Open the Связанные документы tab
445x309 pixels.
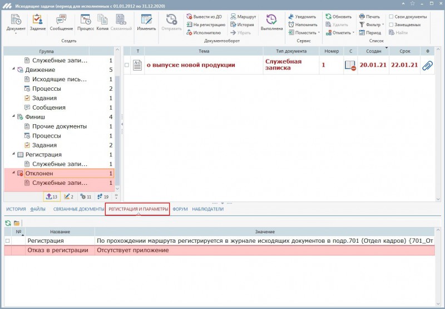78,209
